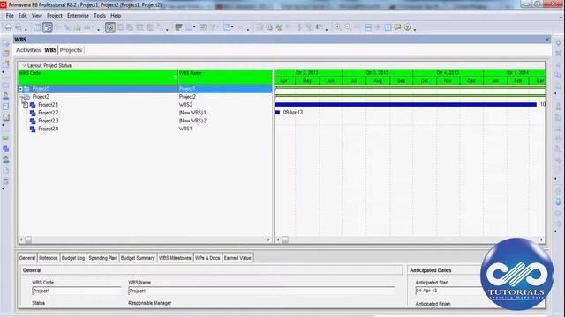Viewport: 565px width, 317px height.
Task: Click the Project2.1 blue WBS icon
Action: (33, 105)
